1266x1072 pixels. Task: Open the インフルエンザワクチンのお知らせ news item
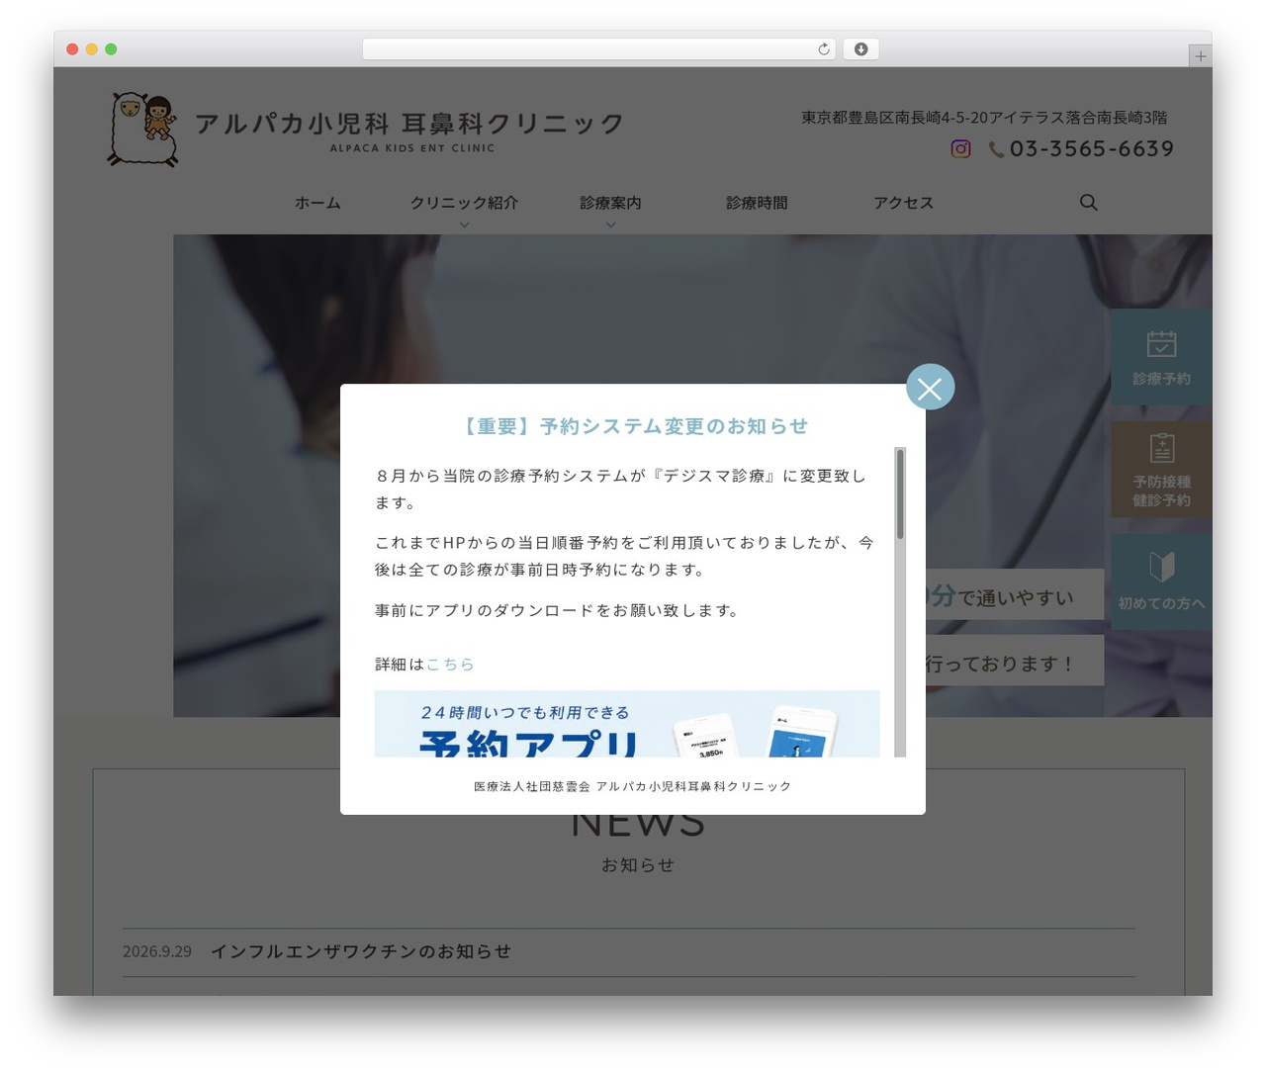click(361, 951)
